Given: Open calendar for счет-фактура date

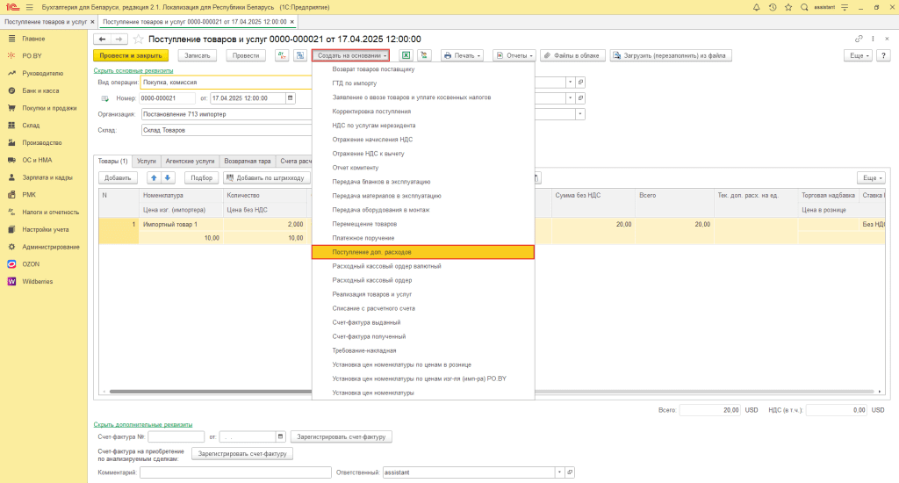Looking at the screenshot, I should [280, 436].
